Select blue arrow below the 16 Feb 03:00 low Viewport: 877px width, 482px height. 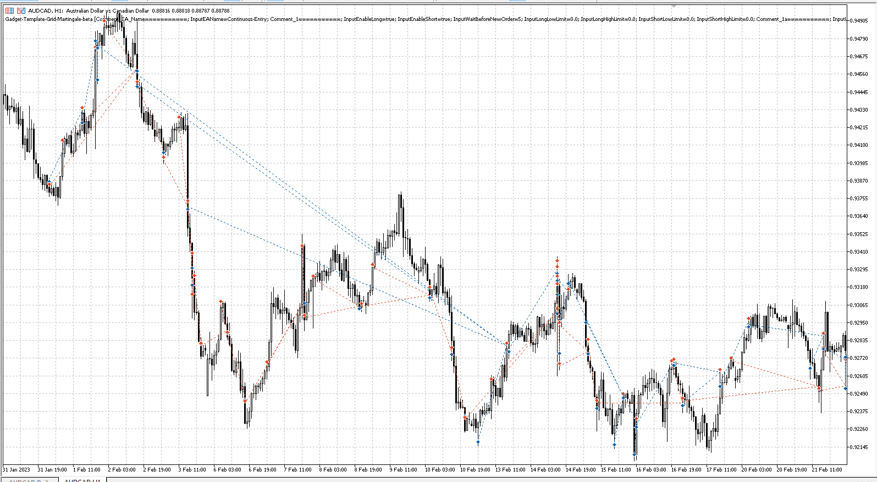[x=635, y=455]
